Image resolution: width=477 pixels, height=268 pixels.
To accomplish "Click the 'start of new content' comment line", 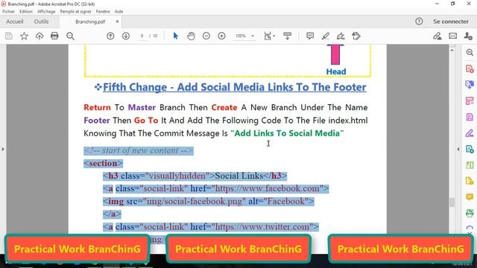I will pyautogui.click(x=139, y=150).
